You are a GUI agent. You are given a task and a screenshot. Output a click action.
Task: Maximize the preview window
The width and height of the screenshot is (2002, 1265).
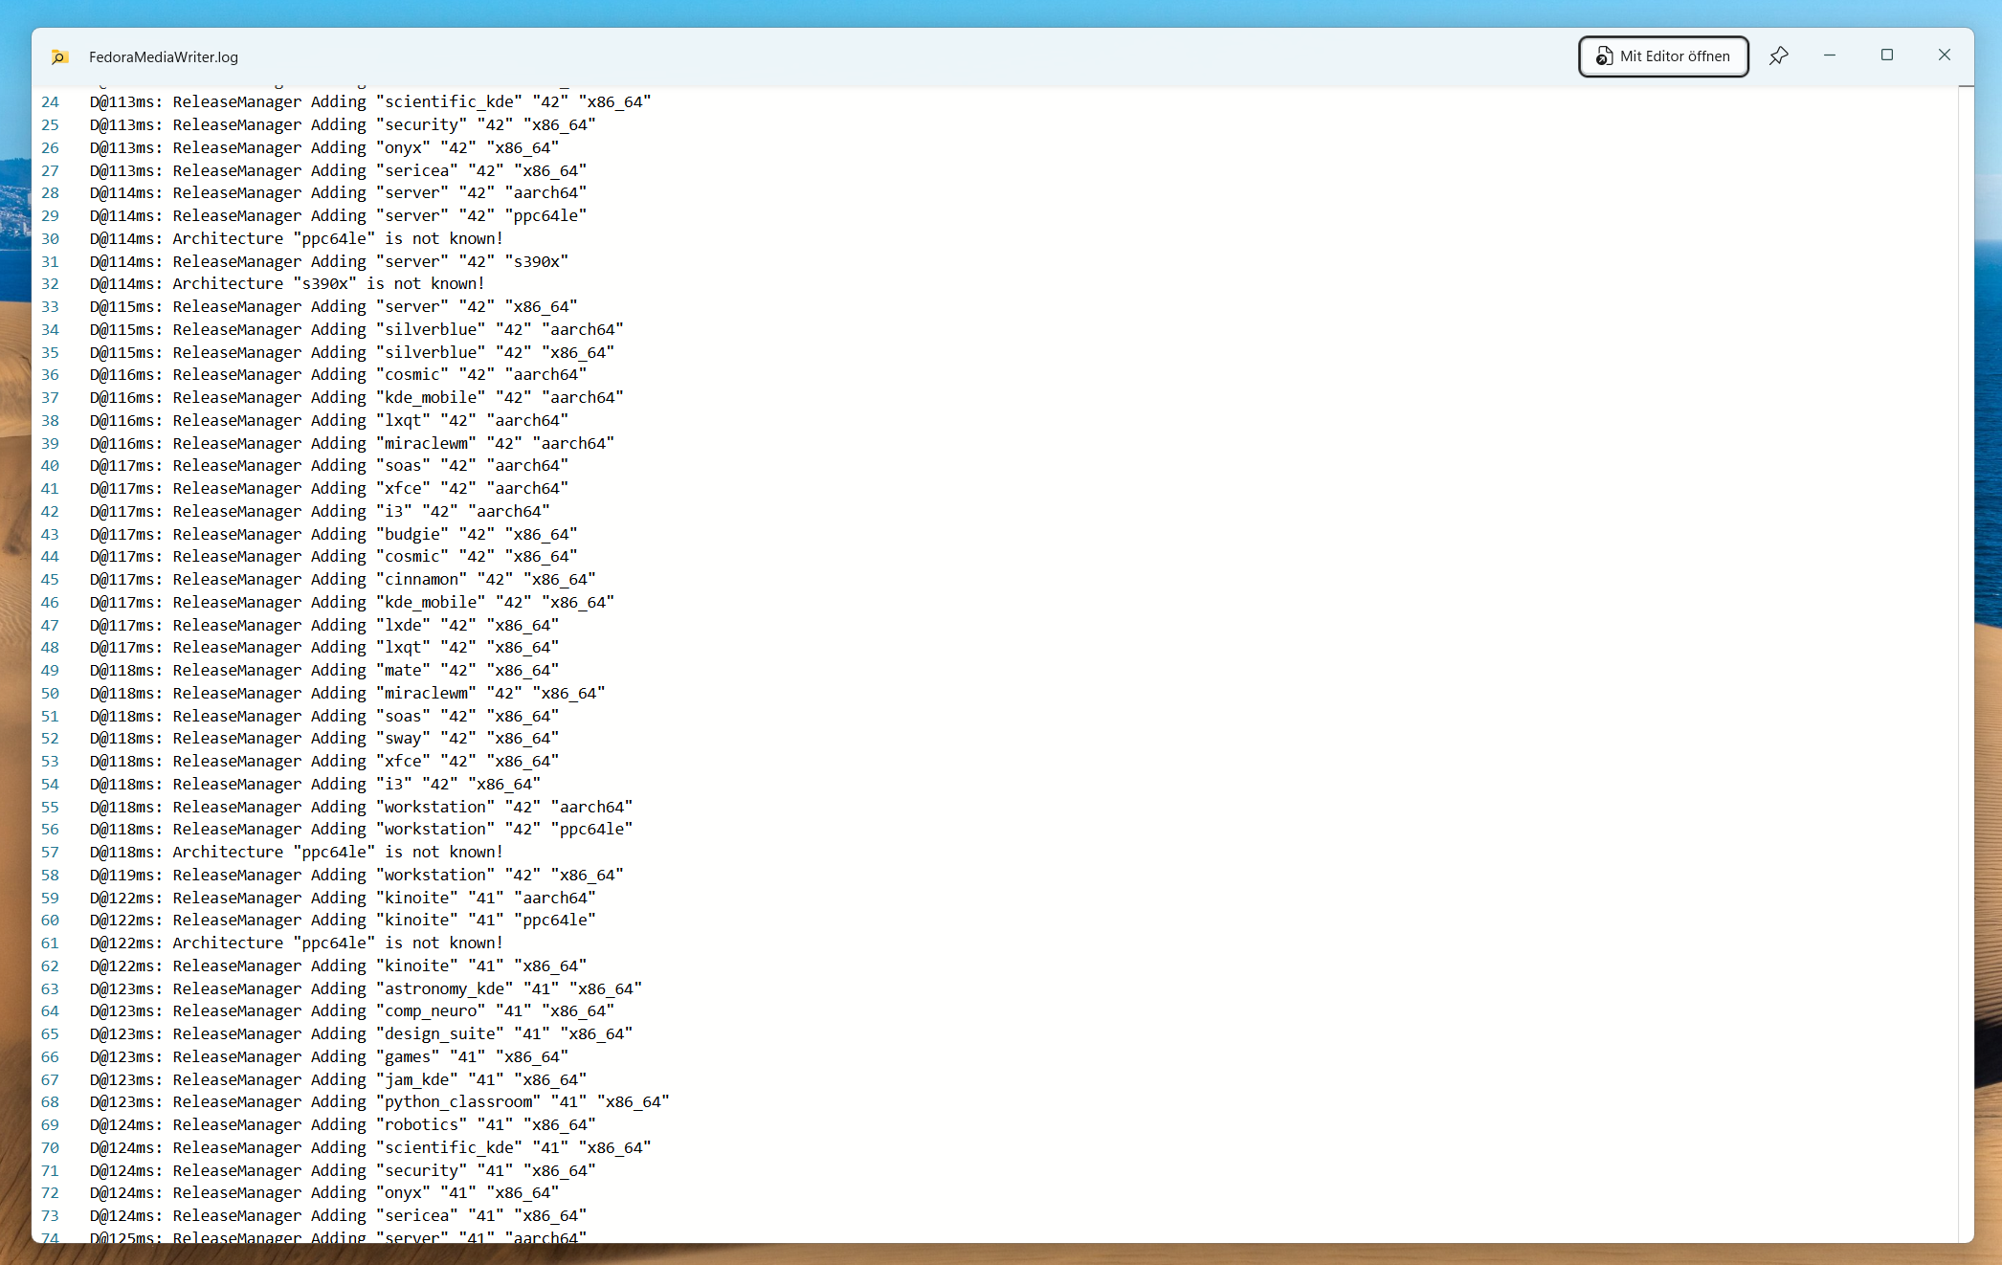(x=1887, y=55)
